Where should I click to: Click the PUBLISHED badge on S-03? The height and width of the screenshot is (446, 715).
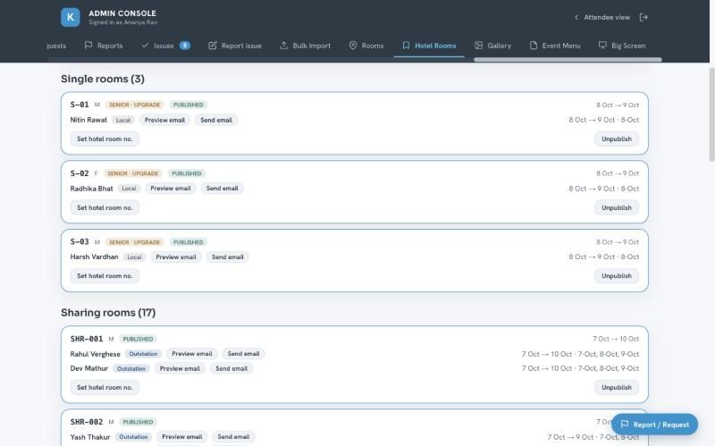[x=189, y=242]
